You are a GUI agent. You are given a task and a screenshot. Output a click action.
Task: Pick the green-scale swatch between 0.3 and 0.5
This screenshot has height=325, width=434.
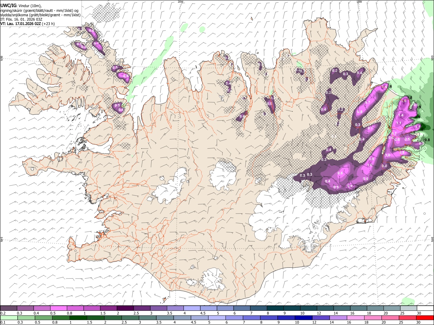[x=26, y=318]
